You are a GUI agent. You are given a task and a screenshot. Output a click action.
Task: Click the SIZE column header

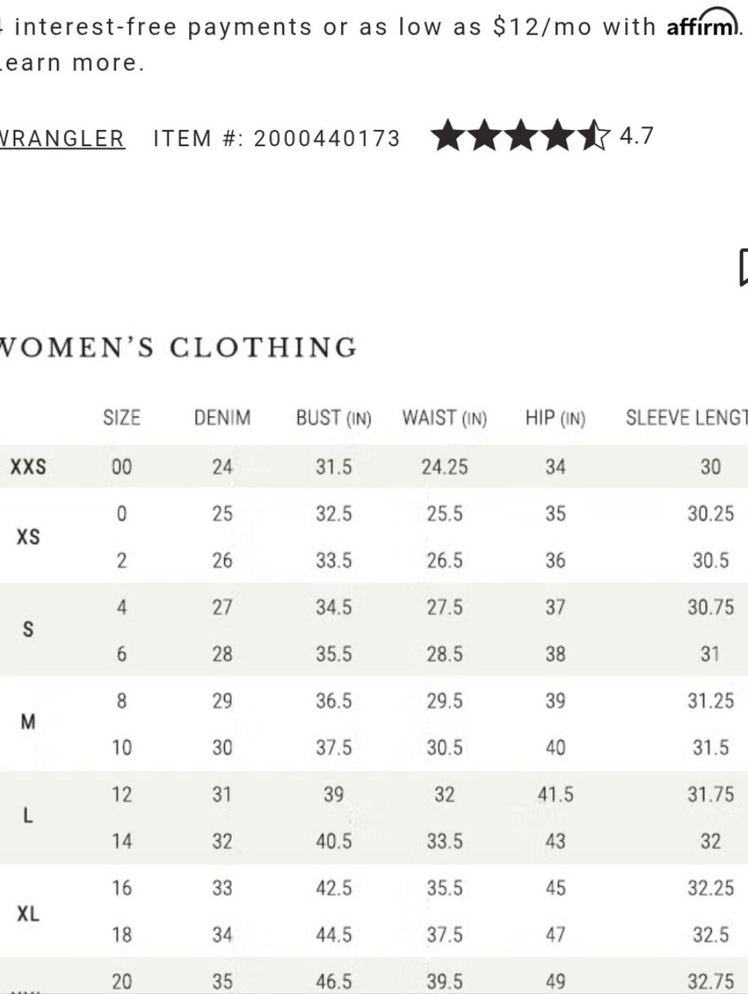point(122,417)
